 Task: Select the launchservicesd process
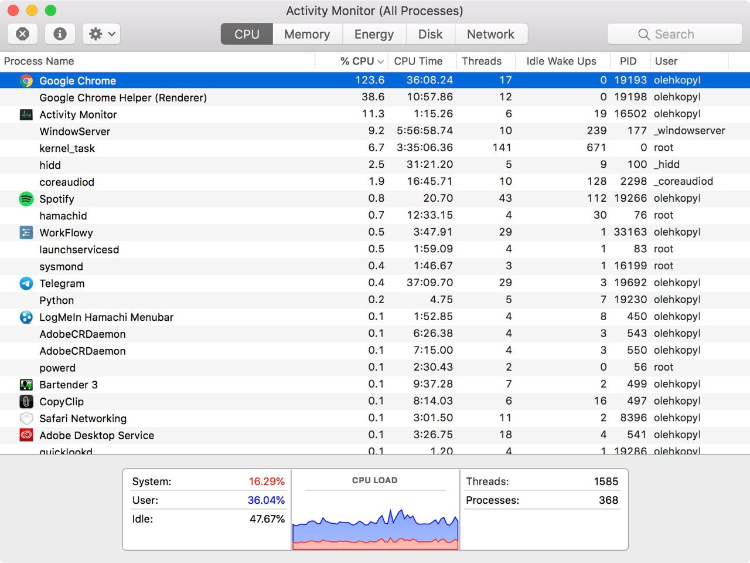(x=375, y=249)
